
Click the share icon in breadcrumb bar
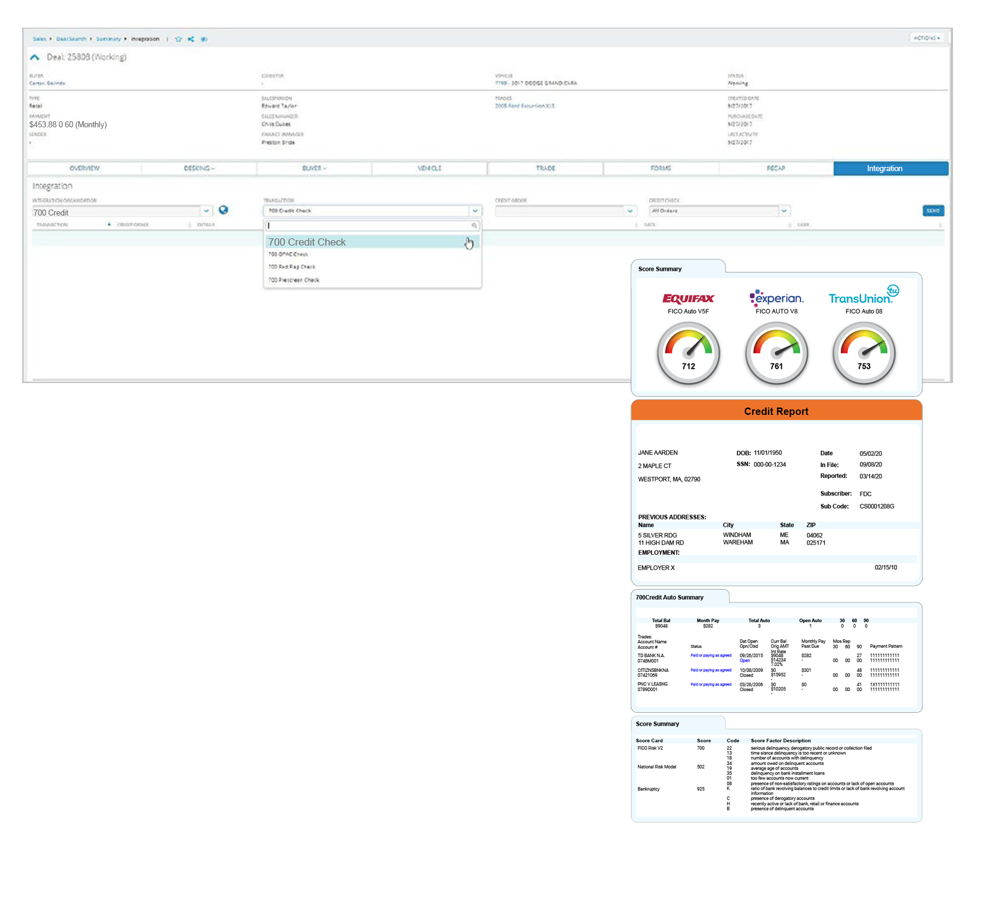pos(191,39)
